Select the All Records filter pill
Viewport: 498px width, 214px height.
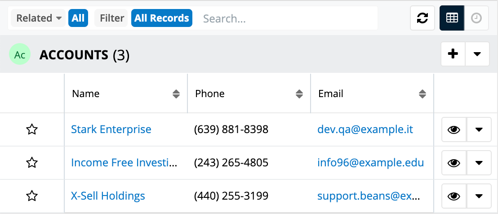162,18
